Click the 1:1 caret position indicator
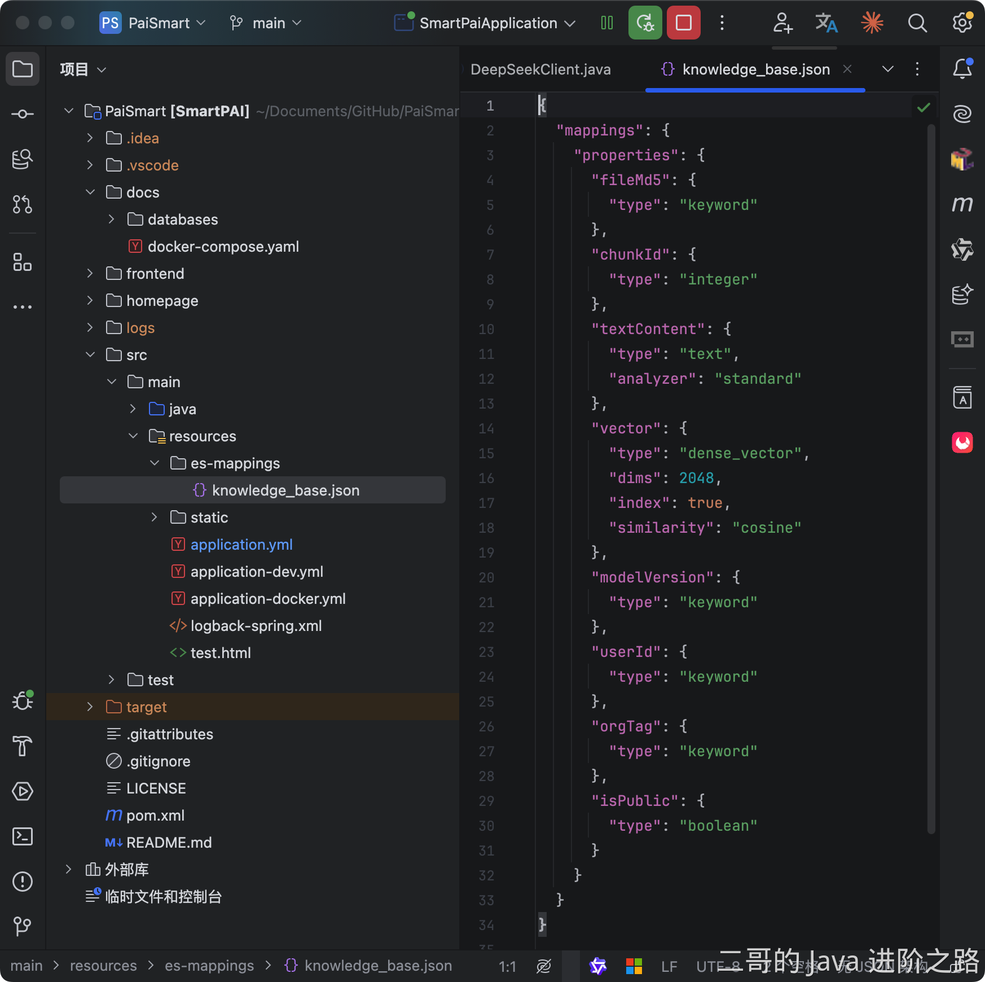The height and width of the screenshot is (982, 985). coord(508,967)
